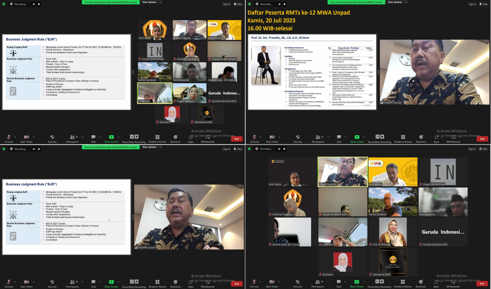
Task: Select Sekretariat MWA tile in top-left window
Action: 206,115
